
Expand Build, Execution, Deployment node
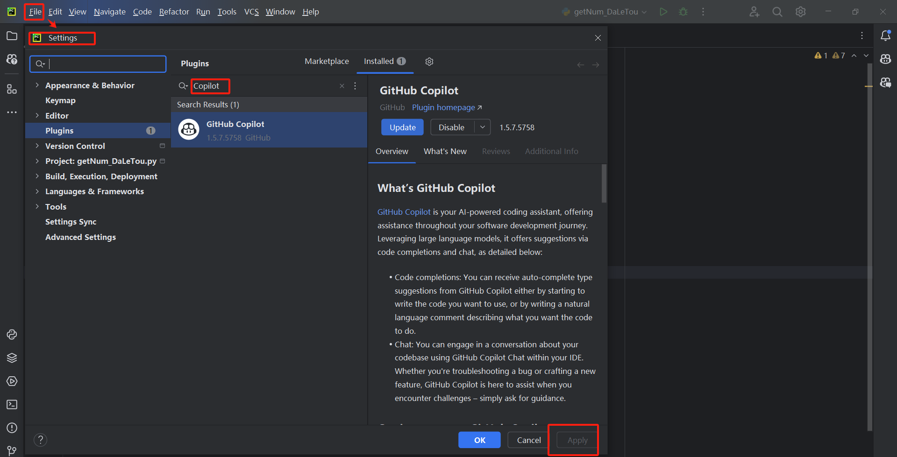point(37,176)
